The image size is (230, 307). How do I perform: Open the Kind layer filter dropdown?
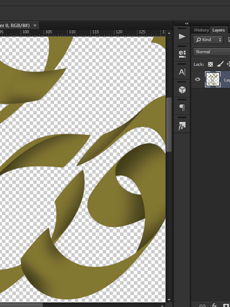pyautogui.click(x=208, y=40)
